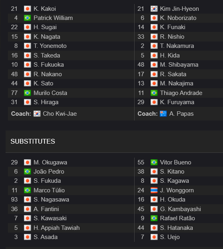
Task: Click the South Korea flag beside Kim Jin-Hyeon
Action: [x=154, y=9]
